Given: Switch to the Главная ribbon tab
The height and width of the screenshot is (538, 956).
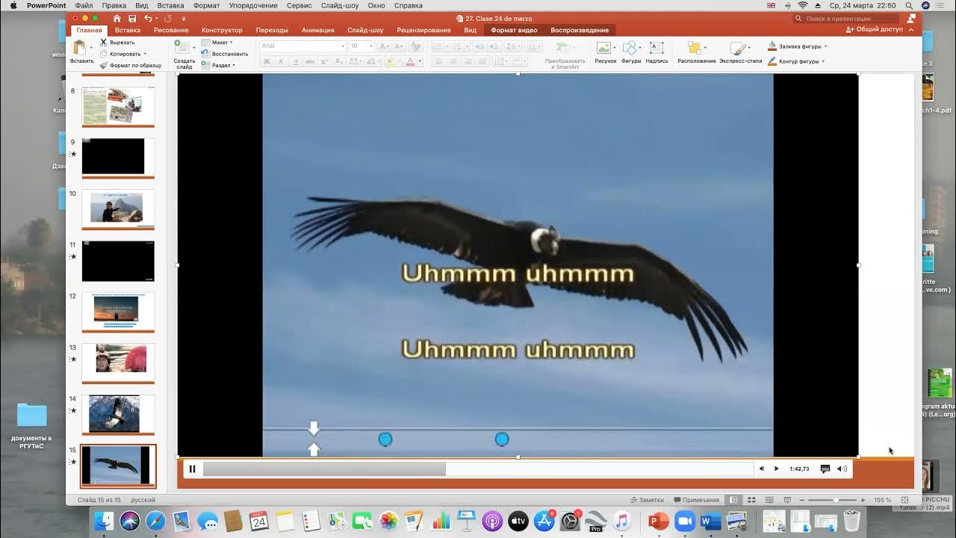Looking at the screenshot, I should pyautogui.click(x=89, y=30).
